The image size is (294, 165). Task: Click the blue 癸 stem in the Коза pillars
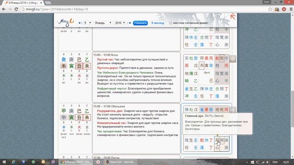[63, 60]
